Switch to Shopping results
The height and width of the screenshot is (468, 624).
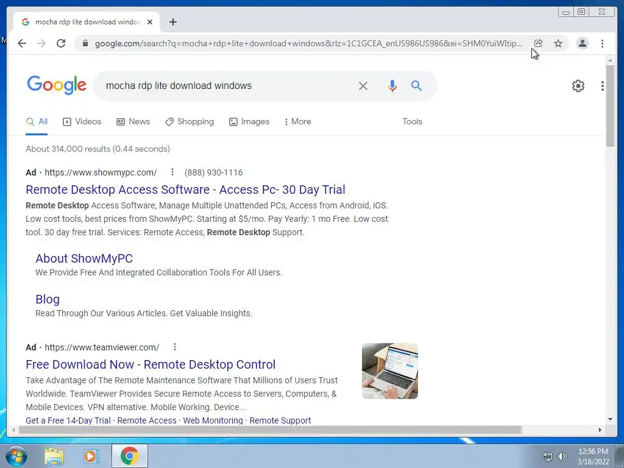(x=190, y=121)
